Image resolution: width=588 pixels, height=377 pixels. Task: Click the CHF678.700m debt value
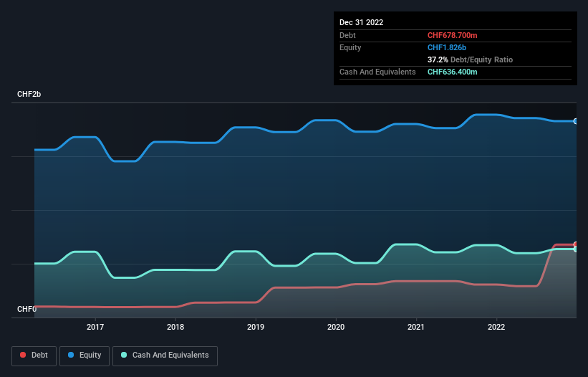[x=452, y=35]
